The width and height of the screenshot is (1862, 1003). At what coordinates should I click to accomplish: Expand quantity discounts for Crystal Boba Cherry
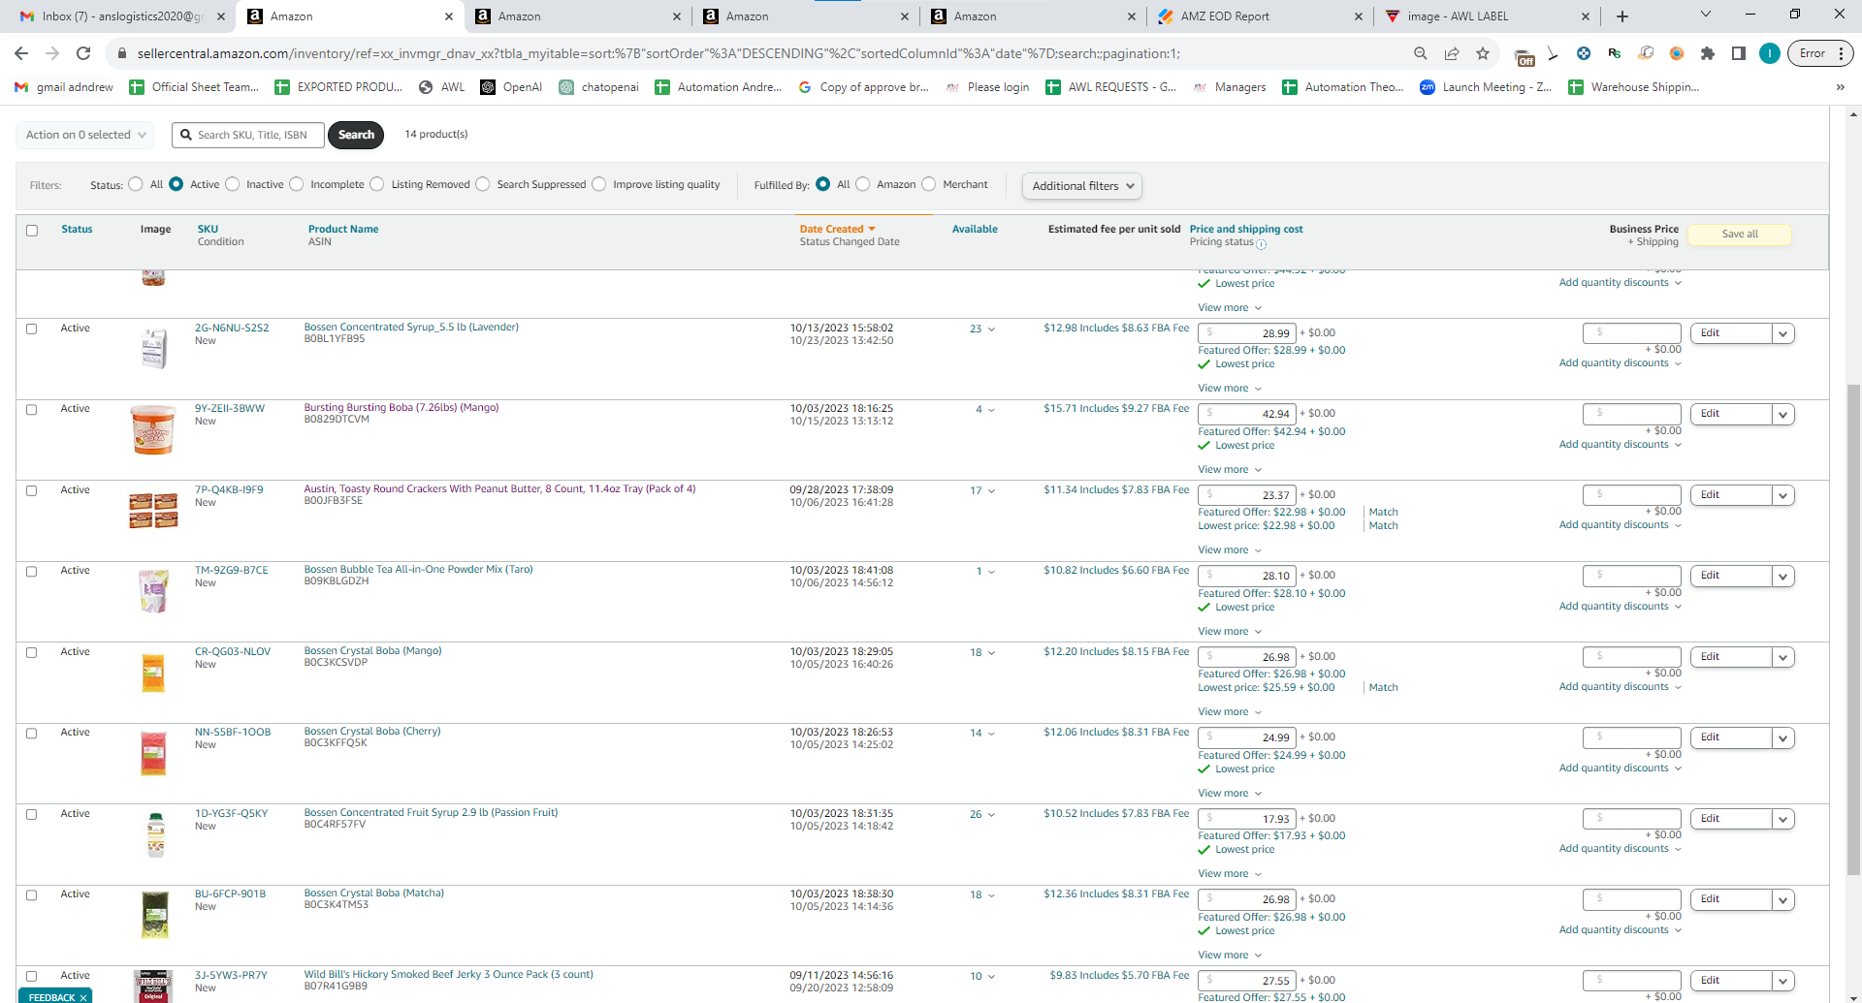1621,768
